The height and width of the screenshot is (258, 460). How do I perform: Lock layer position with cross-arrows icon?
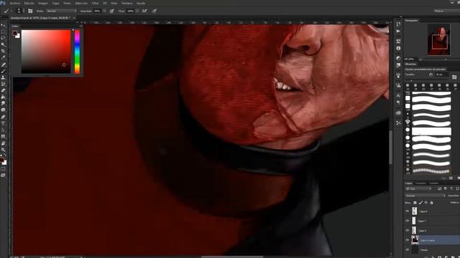[x=426, y=202]
